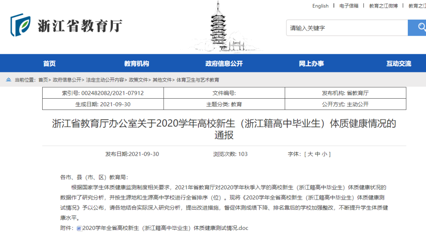Click the .doc attachment file icon

(x=79, y=228)
